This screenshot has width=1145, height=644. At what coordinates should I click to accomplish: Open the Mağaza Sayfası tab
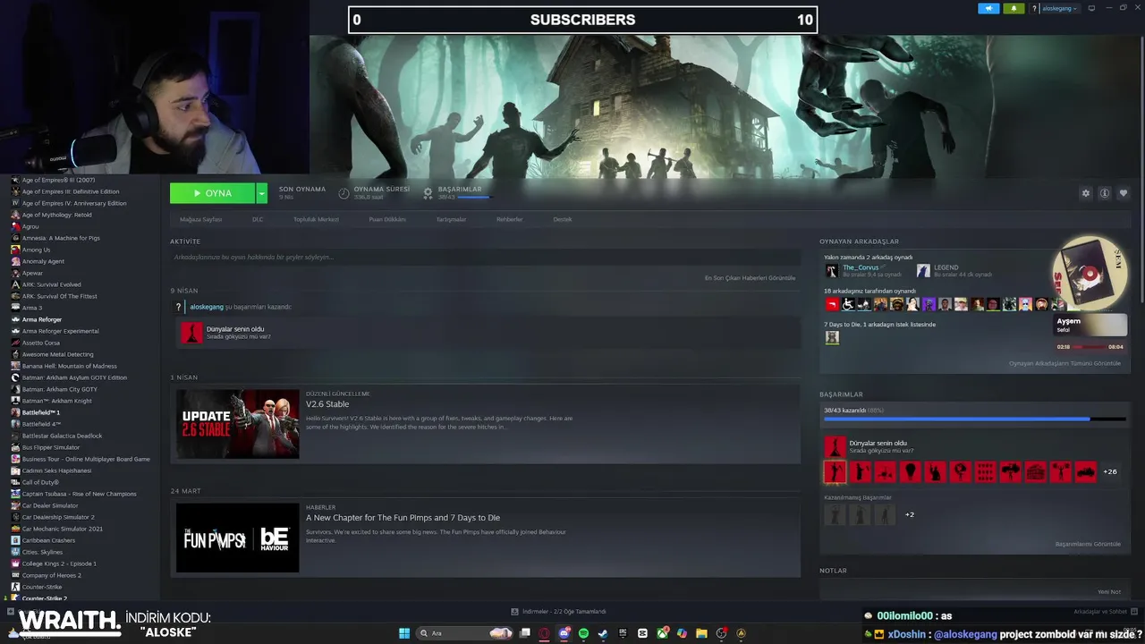click(x=200, y=219)
